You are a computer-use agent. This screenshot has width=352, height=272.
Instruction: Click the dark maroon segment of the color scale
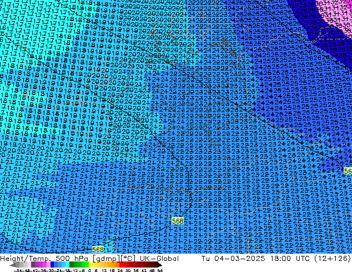pyautogui.click(x=155, y=265)
